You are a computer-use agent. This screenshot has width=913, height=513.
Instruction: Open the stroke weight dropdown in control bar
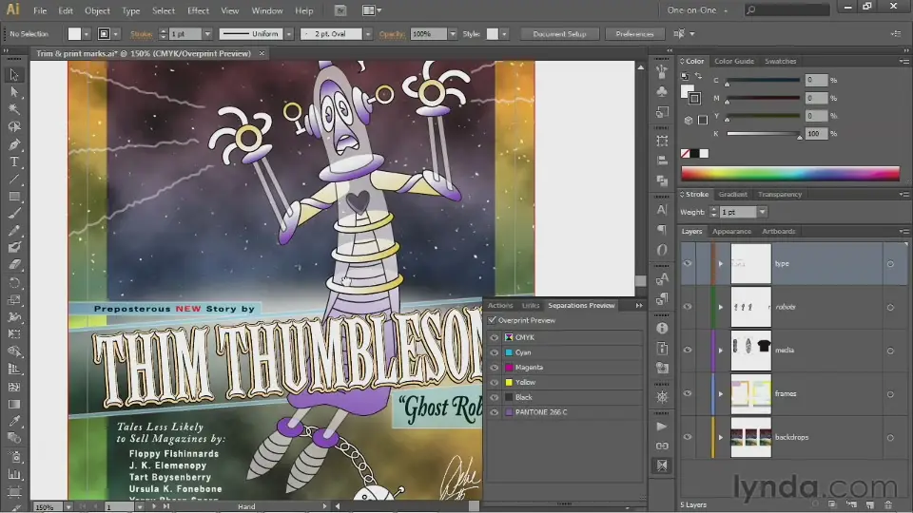pyautogui.click(x=207, y=34)
